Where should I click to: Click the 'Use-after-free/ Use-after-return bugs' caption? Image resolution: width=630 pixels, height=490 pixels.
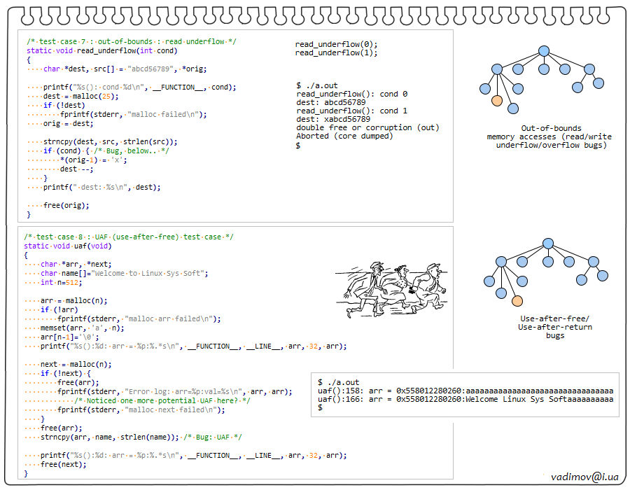[x=554, y=327]
